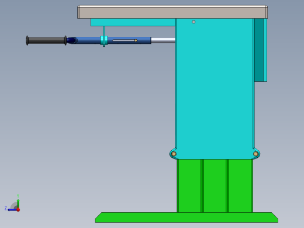Click the red origin ball of triad
The height and width of the screenshot is (228, 304).
[18, 210]
